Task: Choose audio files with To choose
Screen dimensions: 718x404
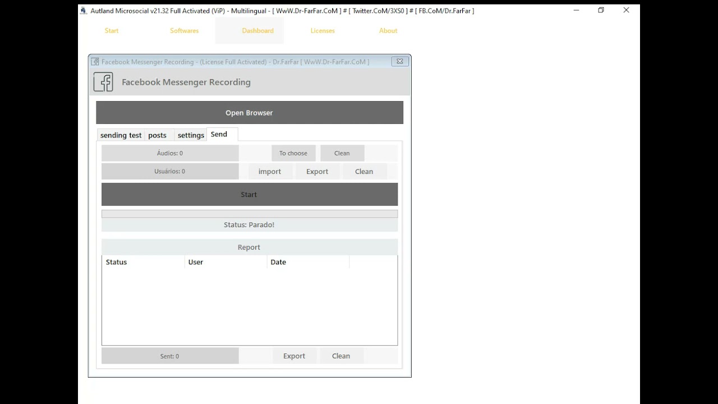Action: (x=293, y=153)
